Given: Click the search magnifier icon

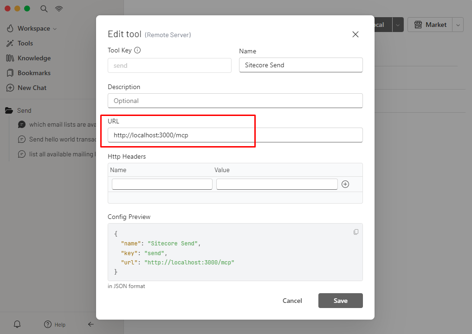Looking at the screenshot, I should coord(44,9).
